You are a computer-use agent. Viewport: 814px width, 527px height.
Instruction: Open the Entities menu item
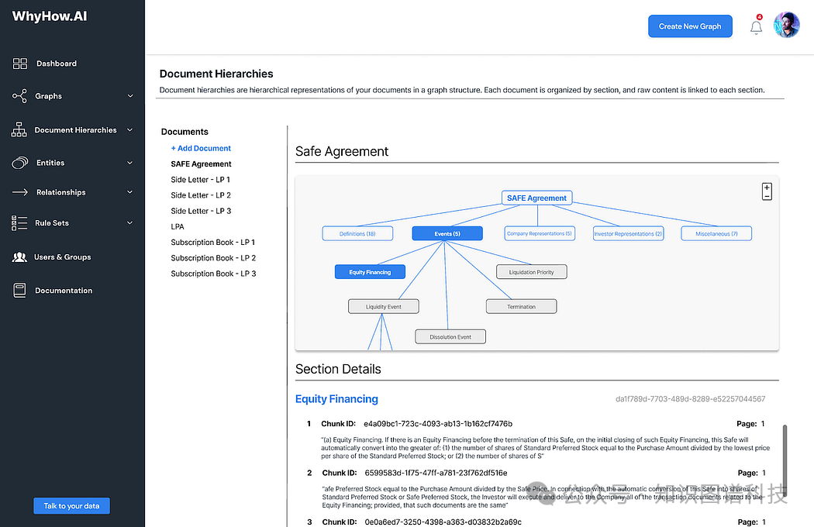coord(50,163)
